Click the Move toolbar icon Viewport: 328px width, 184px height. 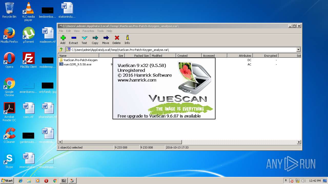[x=106, y=40]
